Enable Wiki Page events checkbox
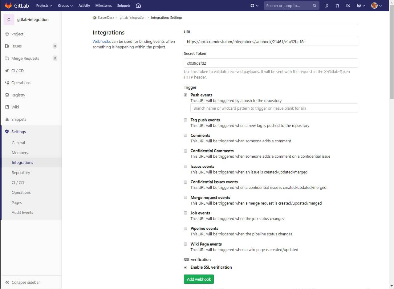This screenshot has height=289, width=394. click(185, 244)
